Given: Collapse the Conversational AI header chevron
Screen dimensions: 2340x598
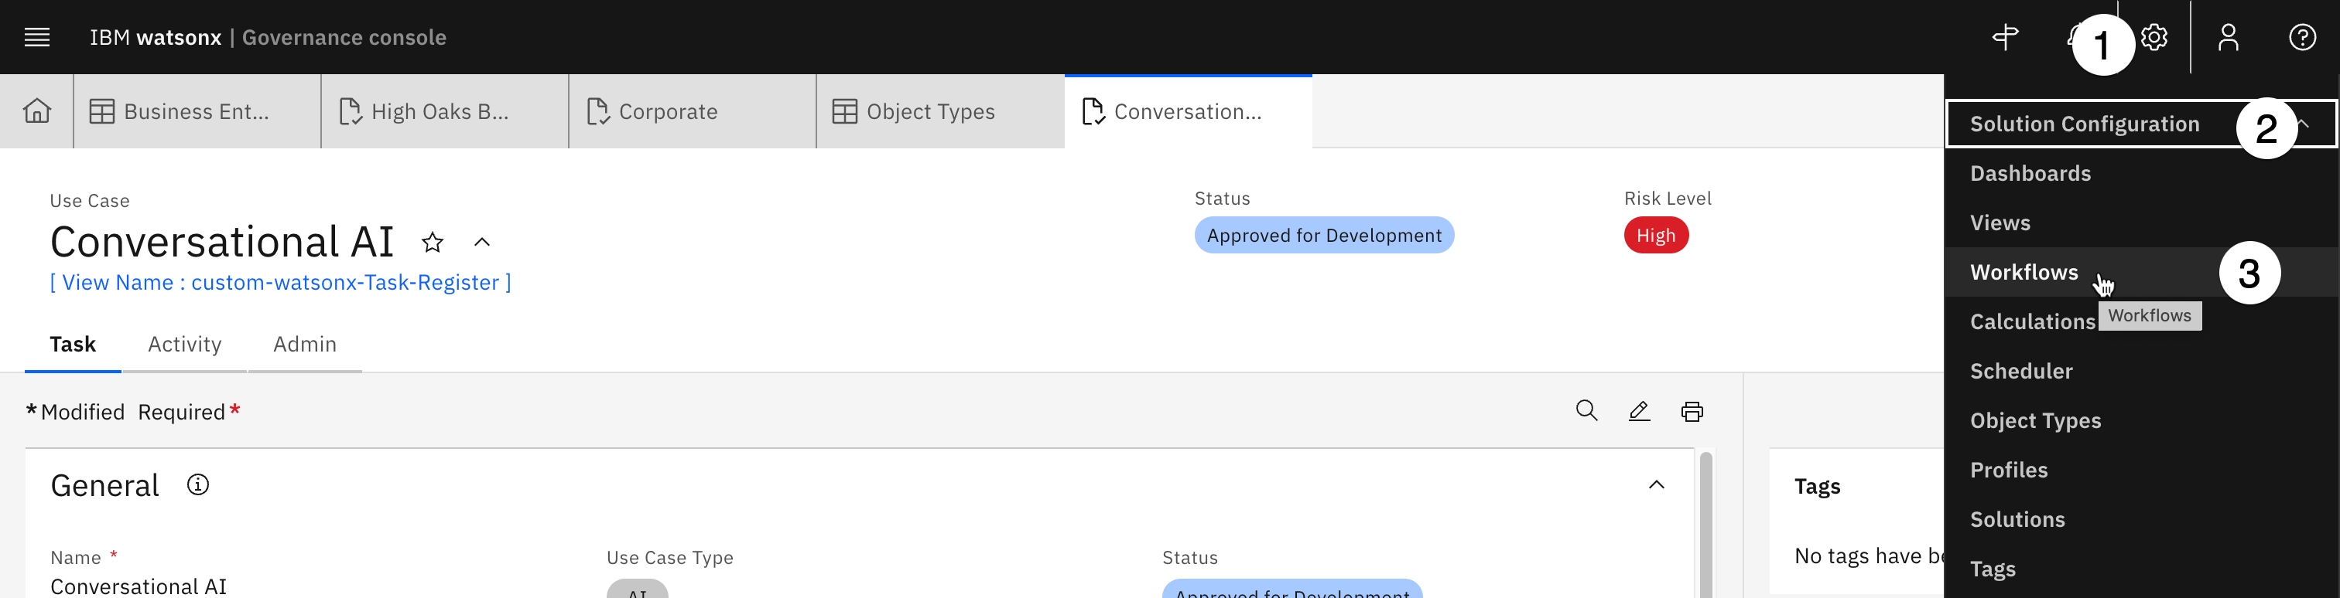Looking at the screenshot, I should pos(482,243).
